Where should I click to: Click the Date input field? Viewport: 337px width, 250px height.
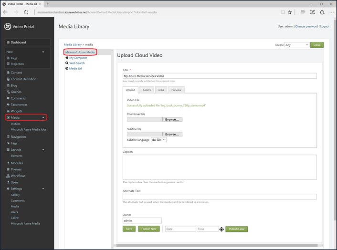point(180,229)
